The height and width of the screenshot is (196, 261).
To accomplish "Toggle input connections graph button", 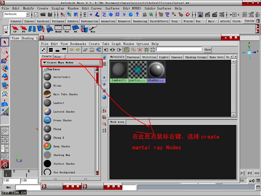I will point(106,50).
